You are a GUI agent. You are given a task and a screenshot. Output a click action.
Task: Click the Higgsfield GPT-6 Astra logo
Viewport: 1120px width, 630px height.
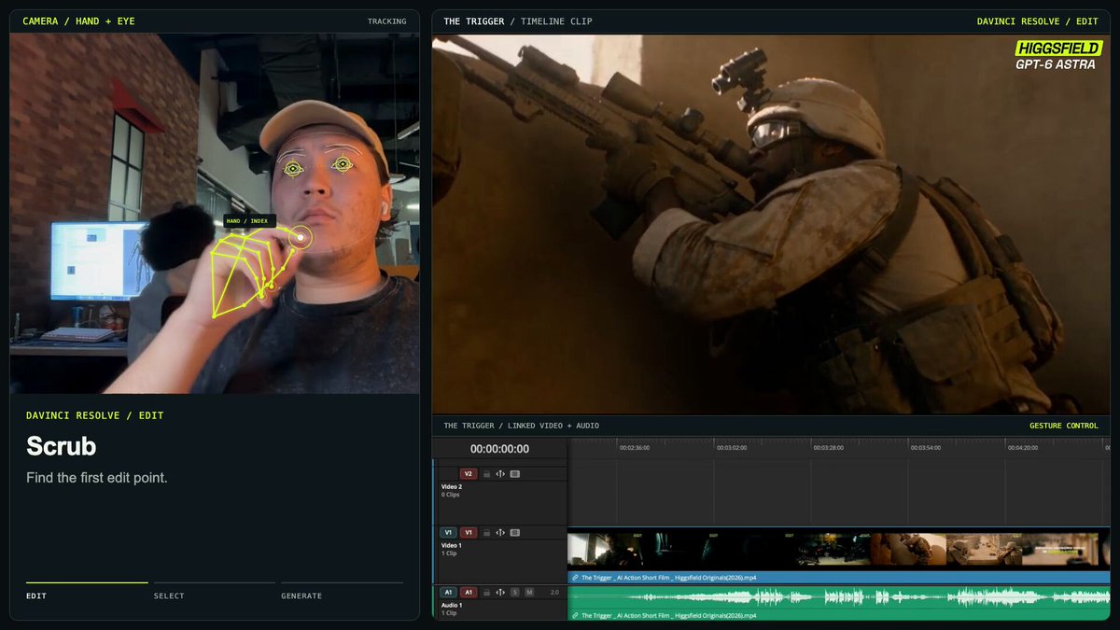[1058, 56]
